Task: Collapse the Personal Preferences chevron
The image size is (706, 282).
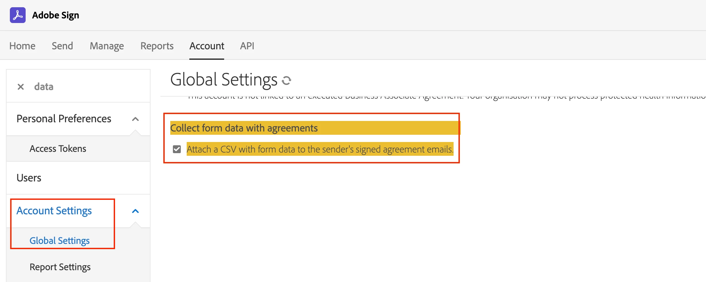Action: click(135, 119)
